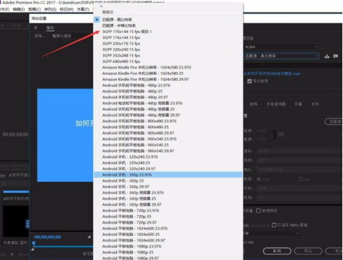Select Android 手机 360p 25 preset

point(168,180)
